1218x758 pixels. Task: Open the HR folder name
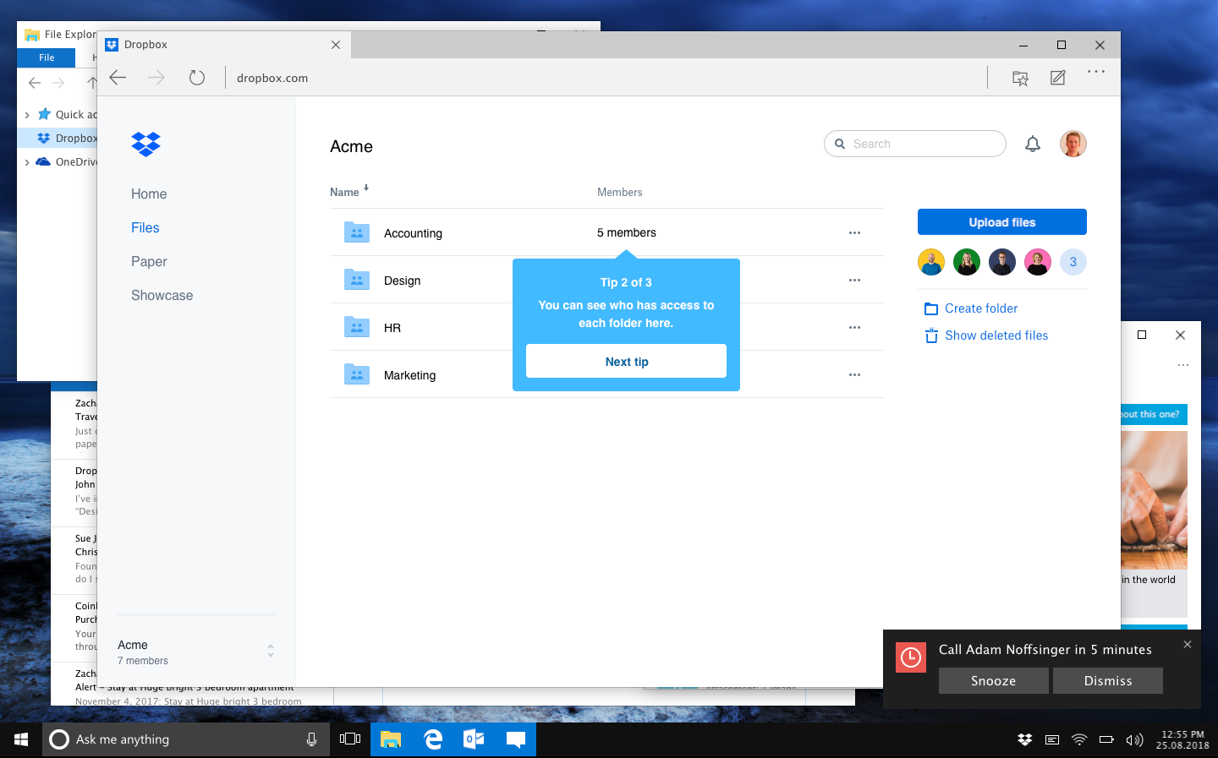(x=392, y=328)
